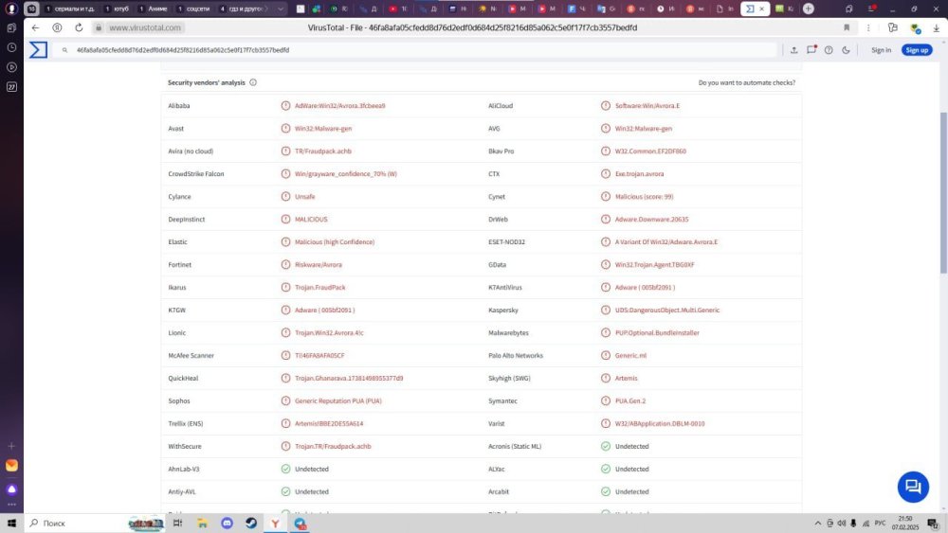
Task: Open the downloads arrow icon
Action: pyautogui.click(x=936, y=27)
